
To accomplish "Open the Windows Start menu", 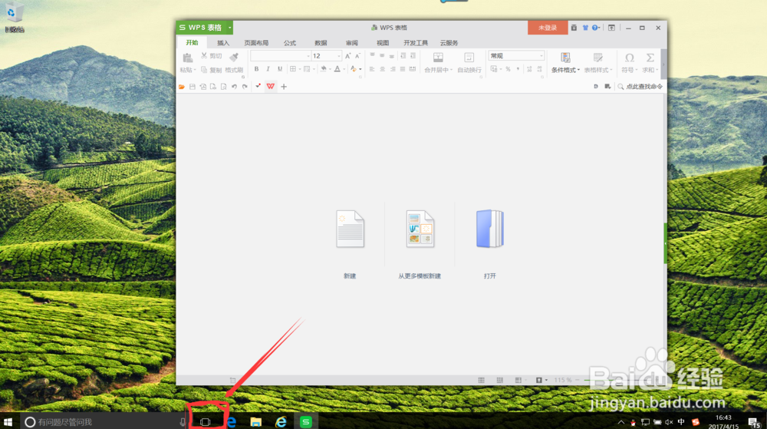I will click(8, 421).
